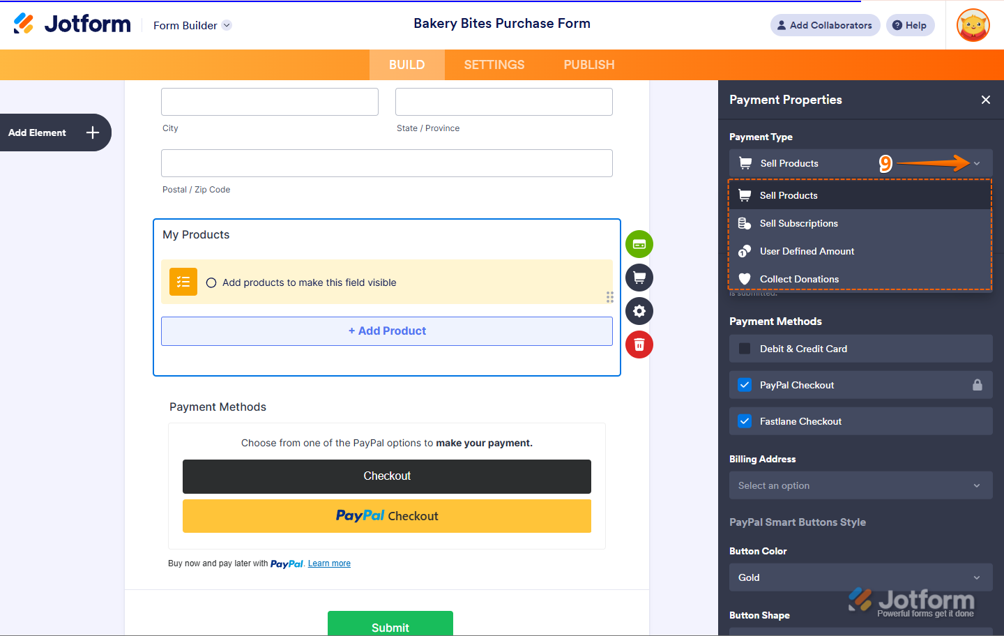Click the + Add Product button
This screenshot has height=636, width=1004.
387,331
